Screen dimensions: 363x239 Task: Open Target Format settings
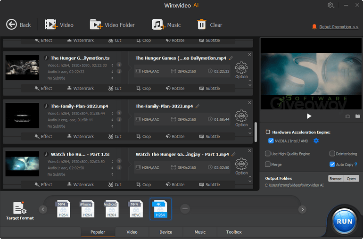point(20,211)
